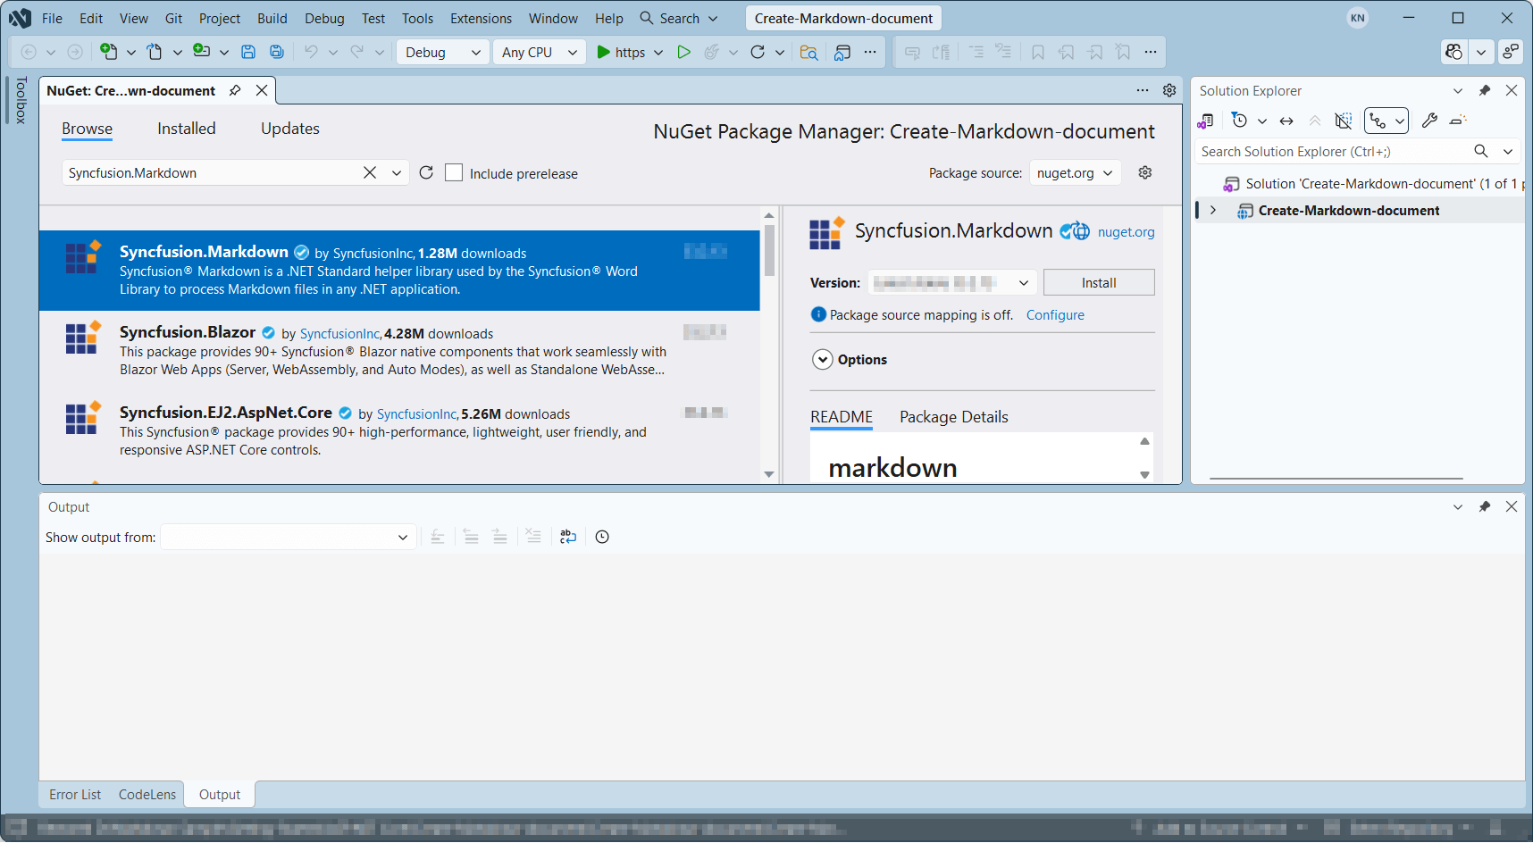Screen dimensions: 1533x843
Task: Open the Git menu
Action: [173, 18]
